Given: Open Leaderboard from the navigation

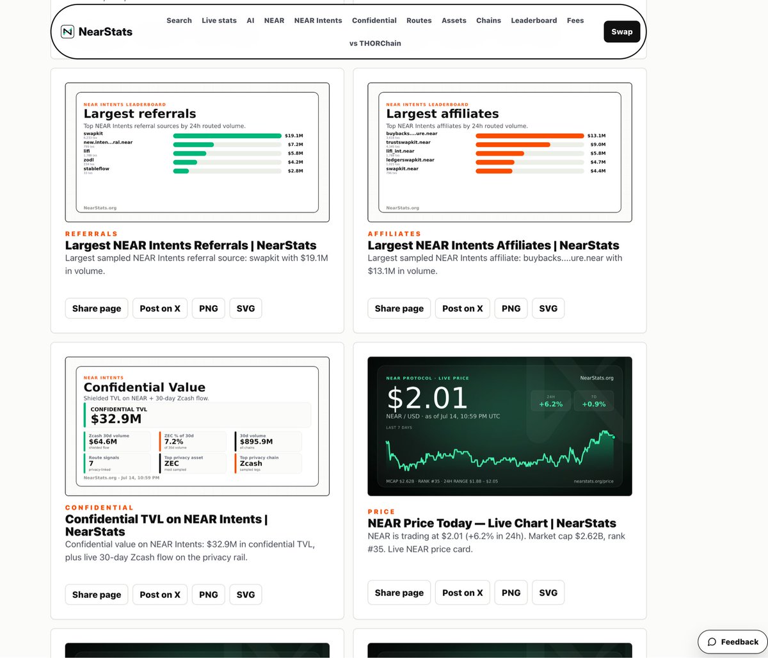Looking at the screenshot, I should pyautogui.click(x=534, y=20).
